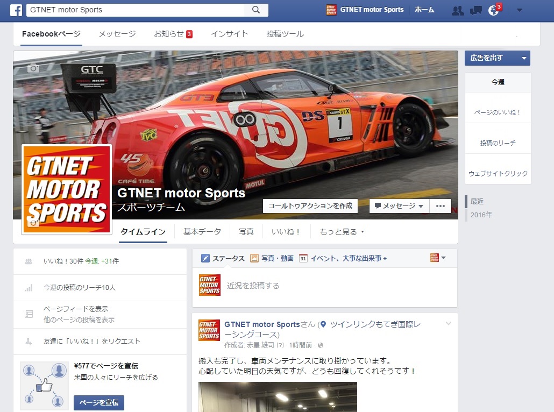Click 今週の投稿のリーチ10人 row
This screenshot has height=412, width=554.
(x=100, y=288)
